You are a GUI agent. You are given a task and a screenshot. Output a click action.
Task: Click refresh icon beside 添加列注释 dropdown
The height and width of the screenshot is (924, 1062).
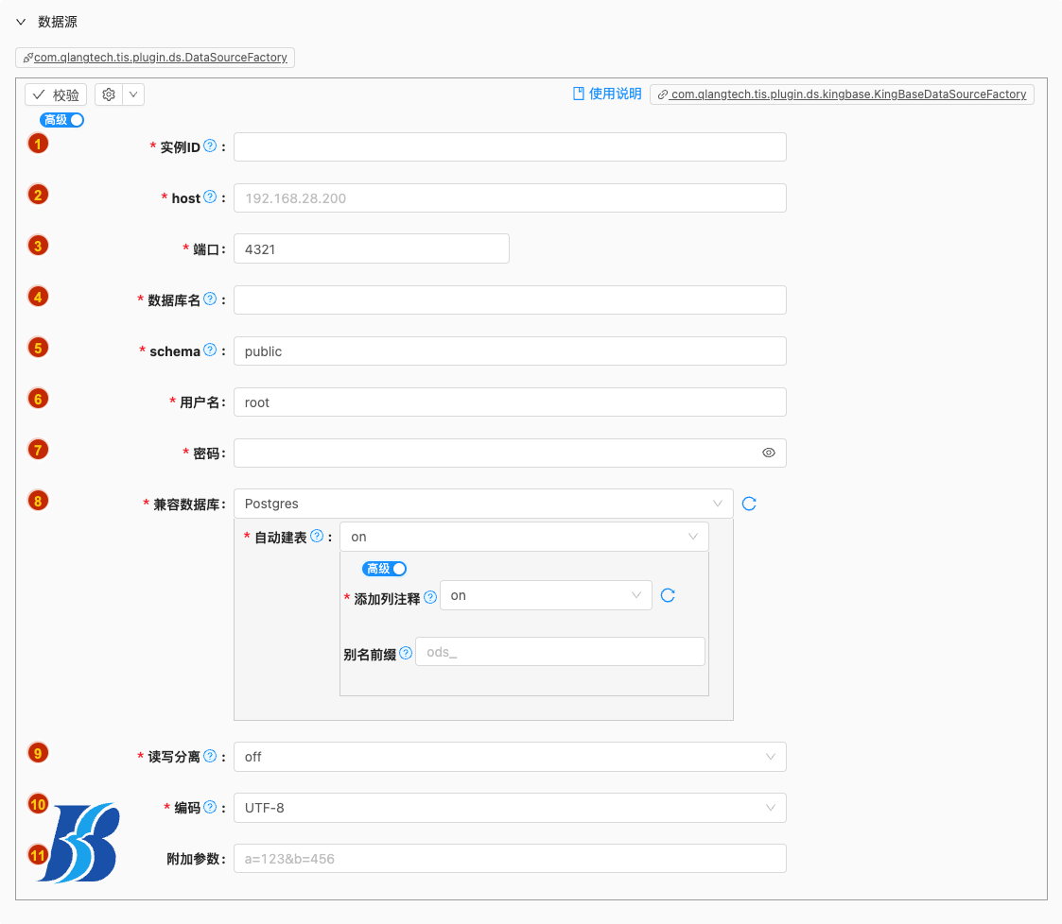(668, 595)
